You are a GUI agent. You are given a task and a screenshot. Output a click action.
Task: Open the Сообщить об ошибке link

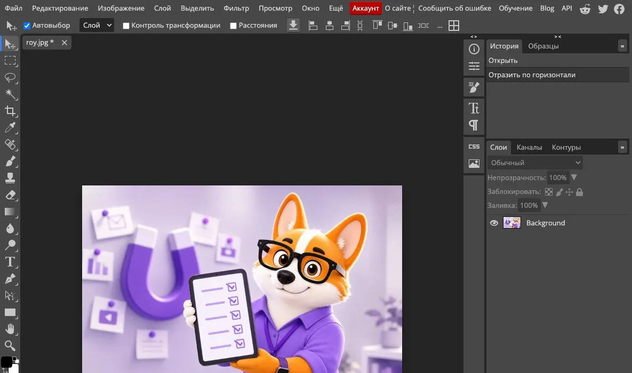coord(454,8)
